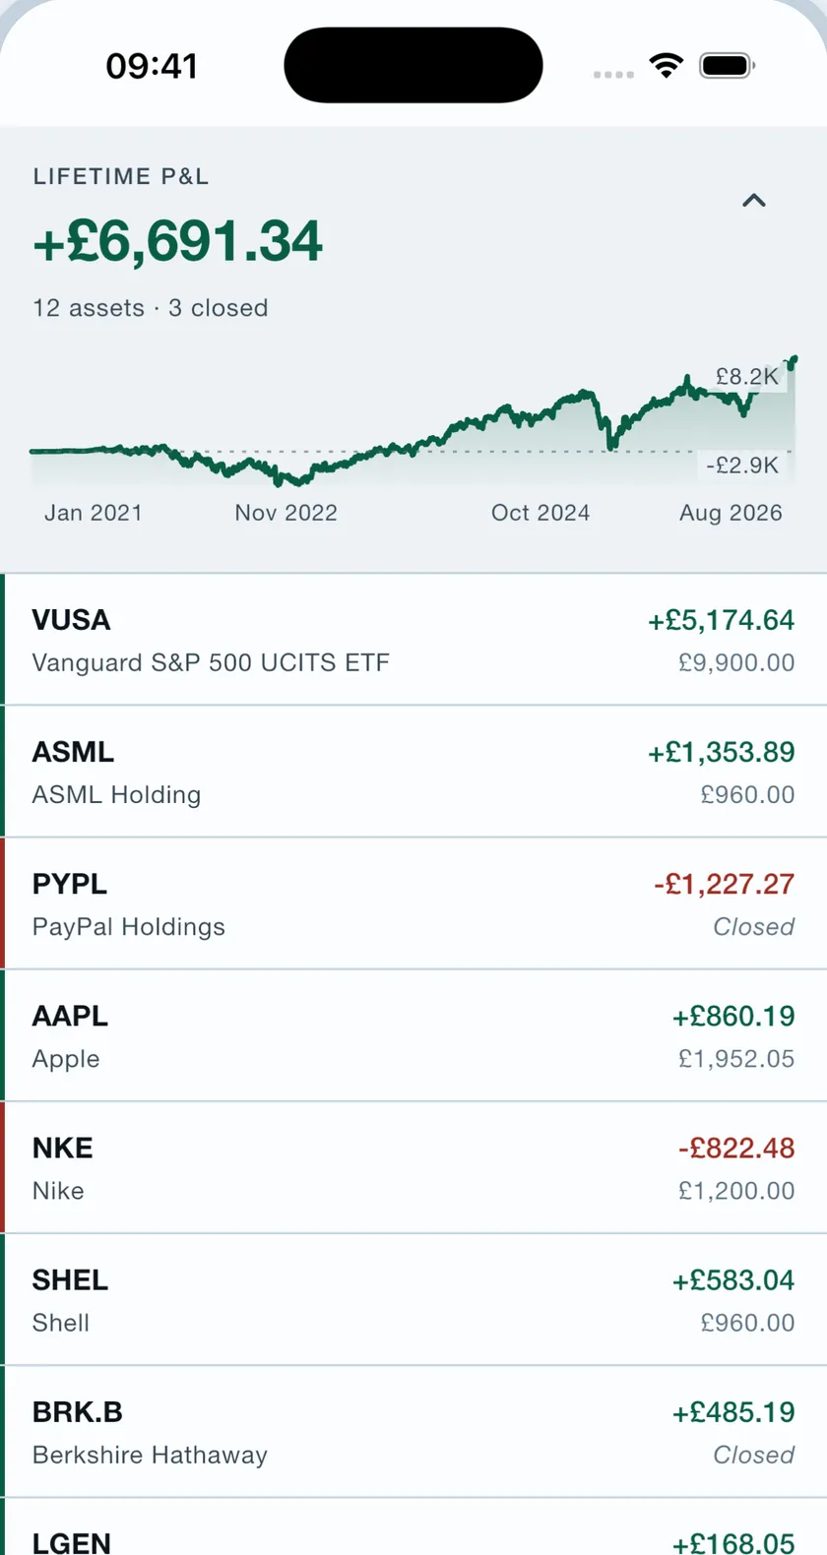Open the LGEN asset row
The width and height of the screenshot is (827, 1555).
pyautogui.click(x=413, y=1527)
